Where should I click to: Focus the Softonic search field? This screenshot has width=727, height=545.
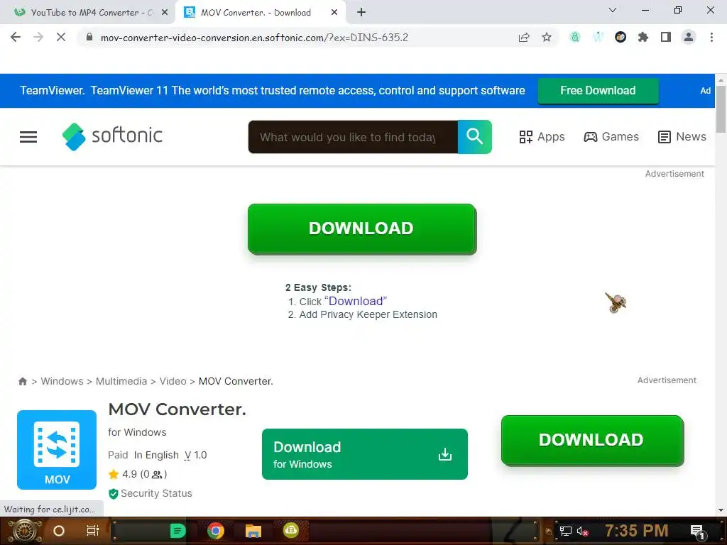[x=353, y=137]
